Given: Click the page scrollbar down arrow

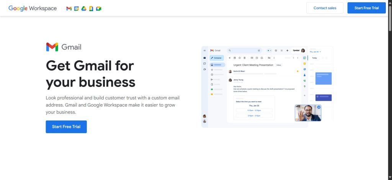Looking at the screenshot, I should click(x=390, y=178).
